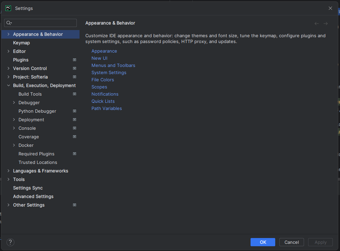The height and width of the screenshot is (251, 340).
Task: Open Trusted Locations settings
Action: click(38, 162)
